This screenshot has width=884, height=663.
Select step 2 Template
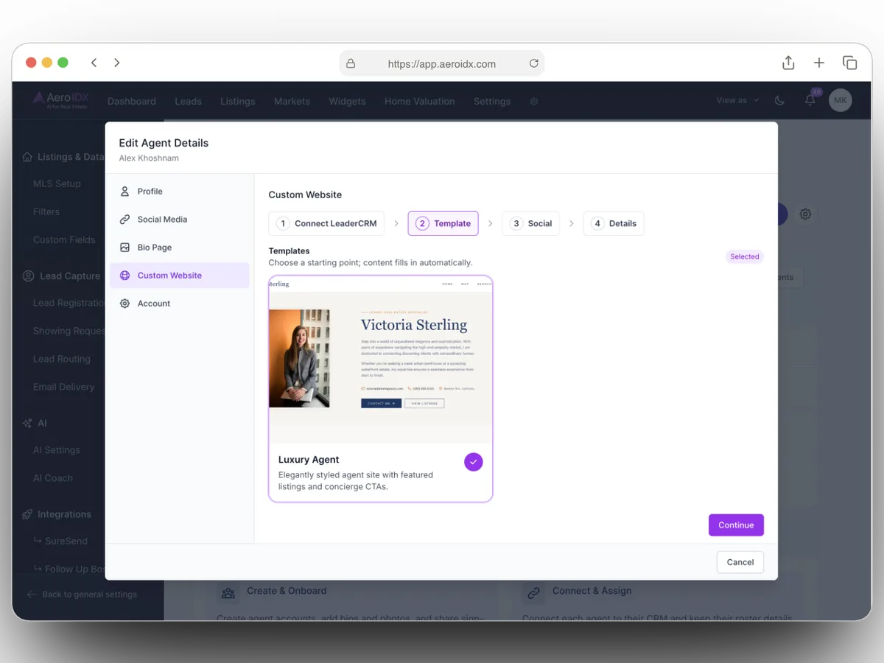443,224
